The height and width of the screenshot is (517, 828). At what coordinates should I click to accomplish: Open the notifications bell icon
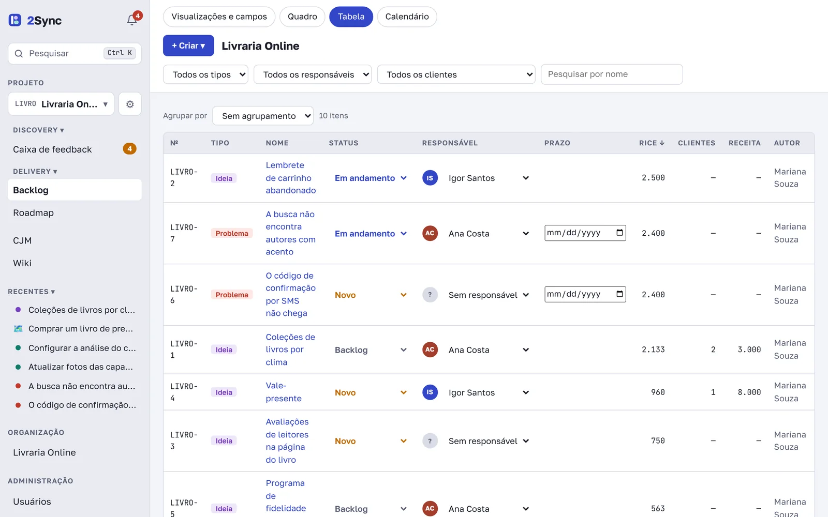(132, 20)
